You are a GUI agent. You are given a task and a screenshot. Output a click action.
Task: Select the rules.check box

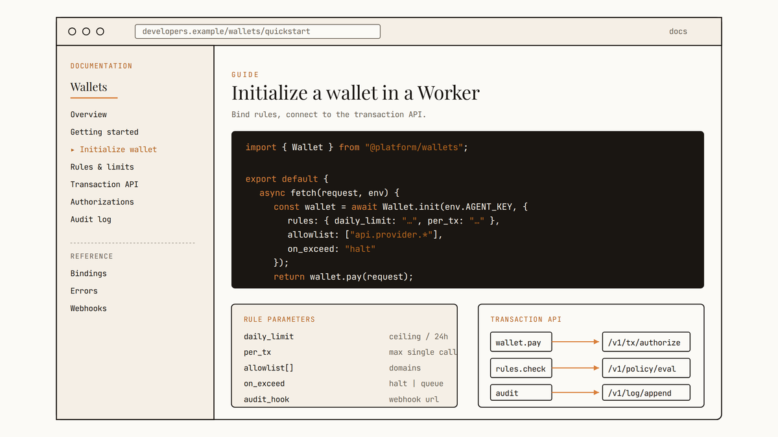click(x=521, y=368)
